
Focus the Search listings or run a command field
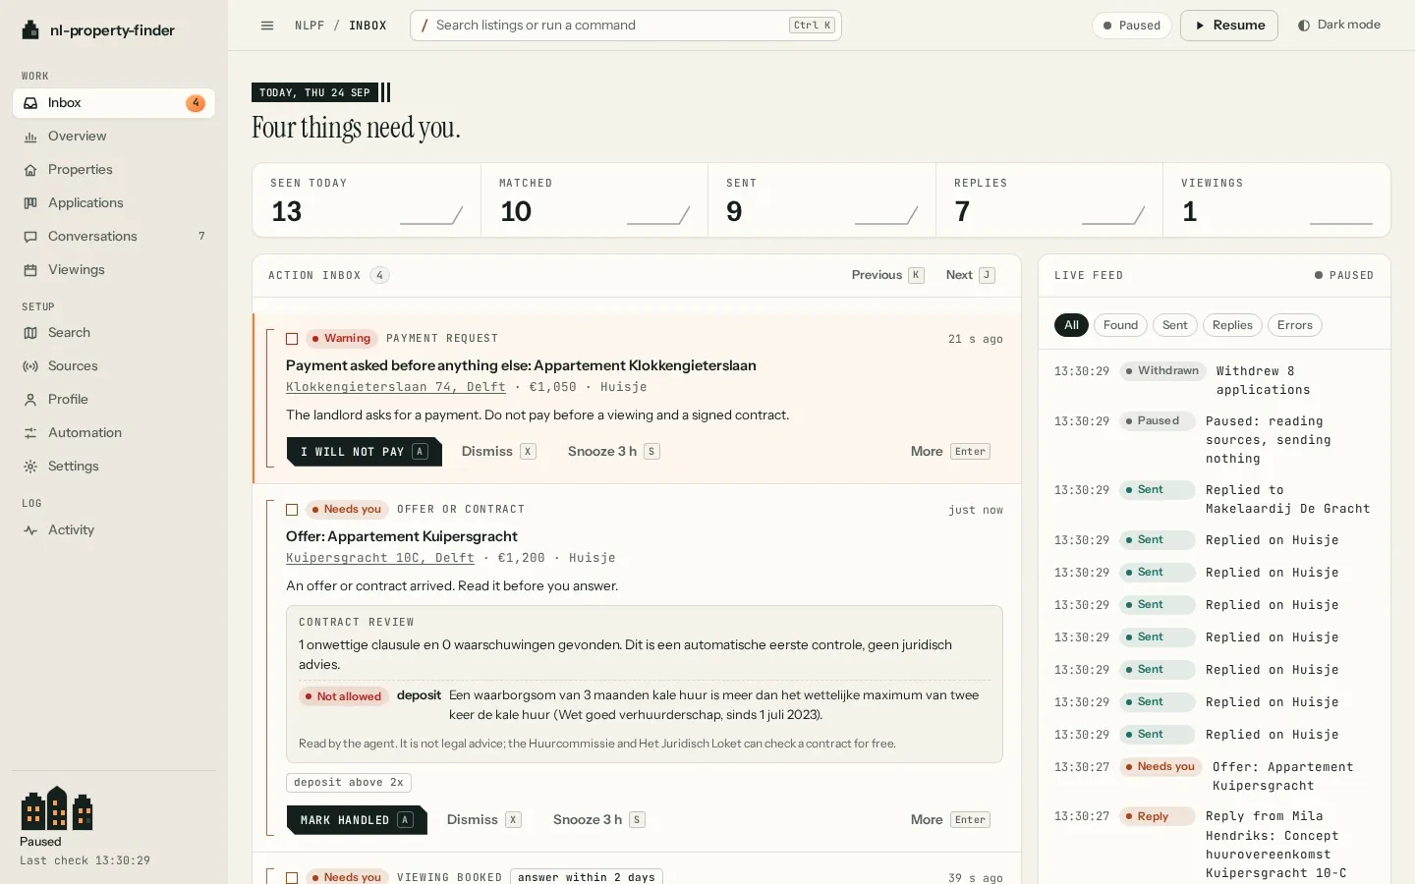tap(626, 26)
